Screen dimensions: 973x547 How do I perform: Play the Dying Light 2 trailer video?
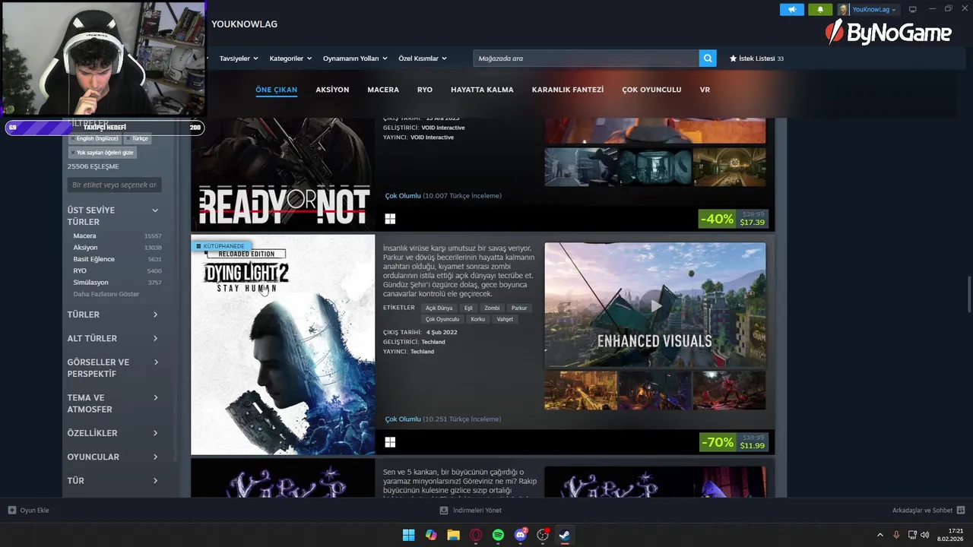coord(655,305)
